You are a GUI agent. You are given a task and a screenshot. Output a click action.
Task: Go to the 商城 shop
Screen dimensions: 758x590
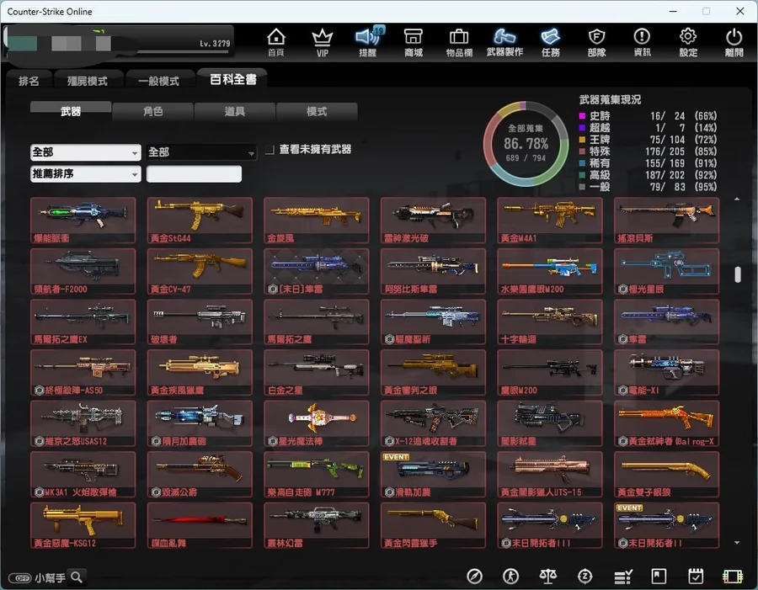(413, 41)
